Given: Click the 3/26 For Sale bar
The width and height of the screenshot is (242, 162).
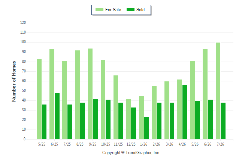Looking at the screenshot, I should 167,110.
